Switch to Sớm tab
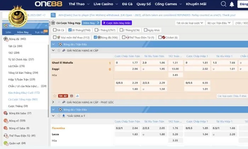This screenshot has width=248, height=149. [8, 32]
